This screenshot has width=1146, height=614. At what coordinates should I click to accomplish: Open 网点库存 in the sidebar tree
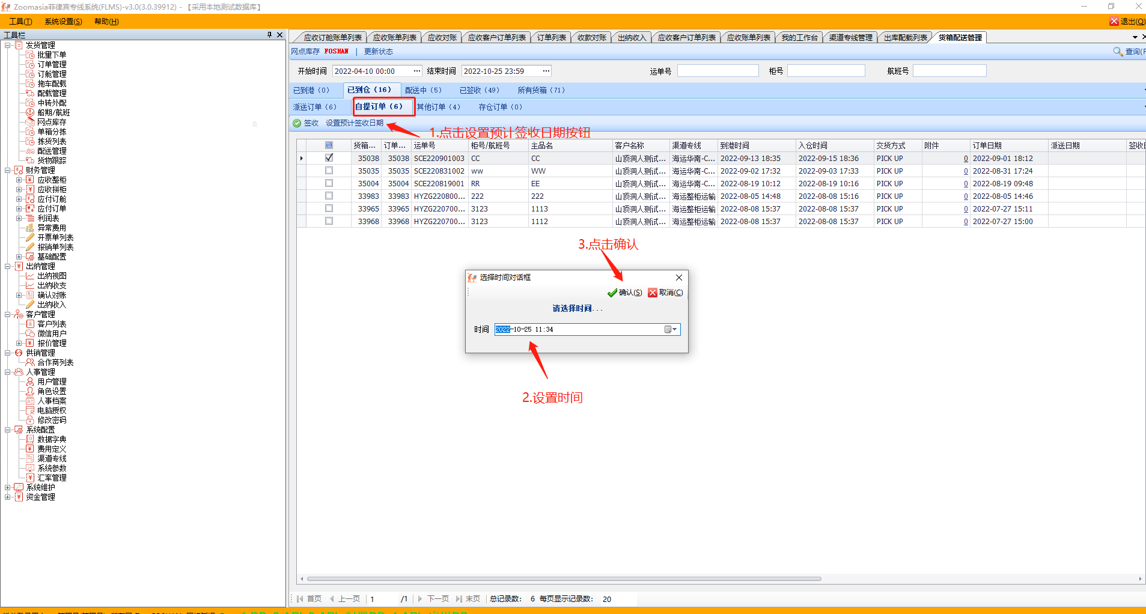(51, 122)
